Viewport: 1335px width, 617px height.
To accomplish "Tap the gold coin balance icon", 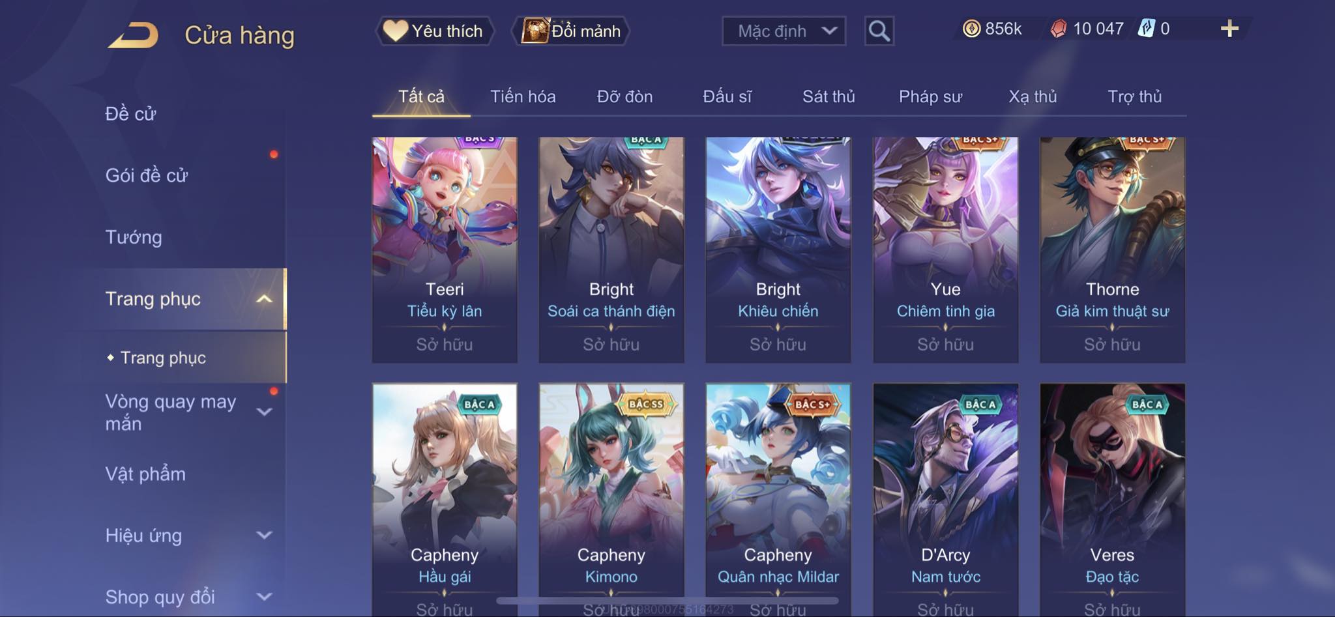I will (x=971, y=29).
